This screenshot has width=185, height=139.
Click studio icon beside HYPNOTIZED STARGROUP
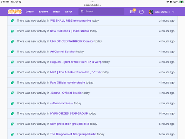(12, 114)
